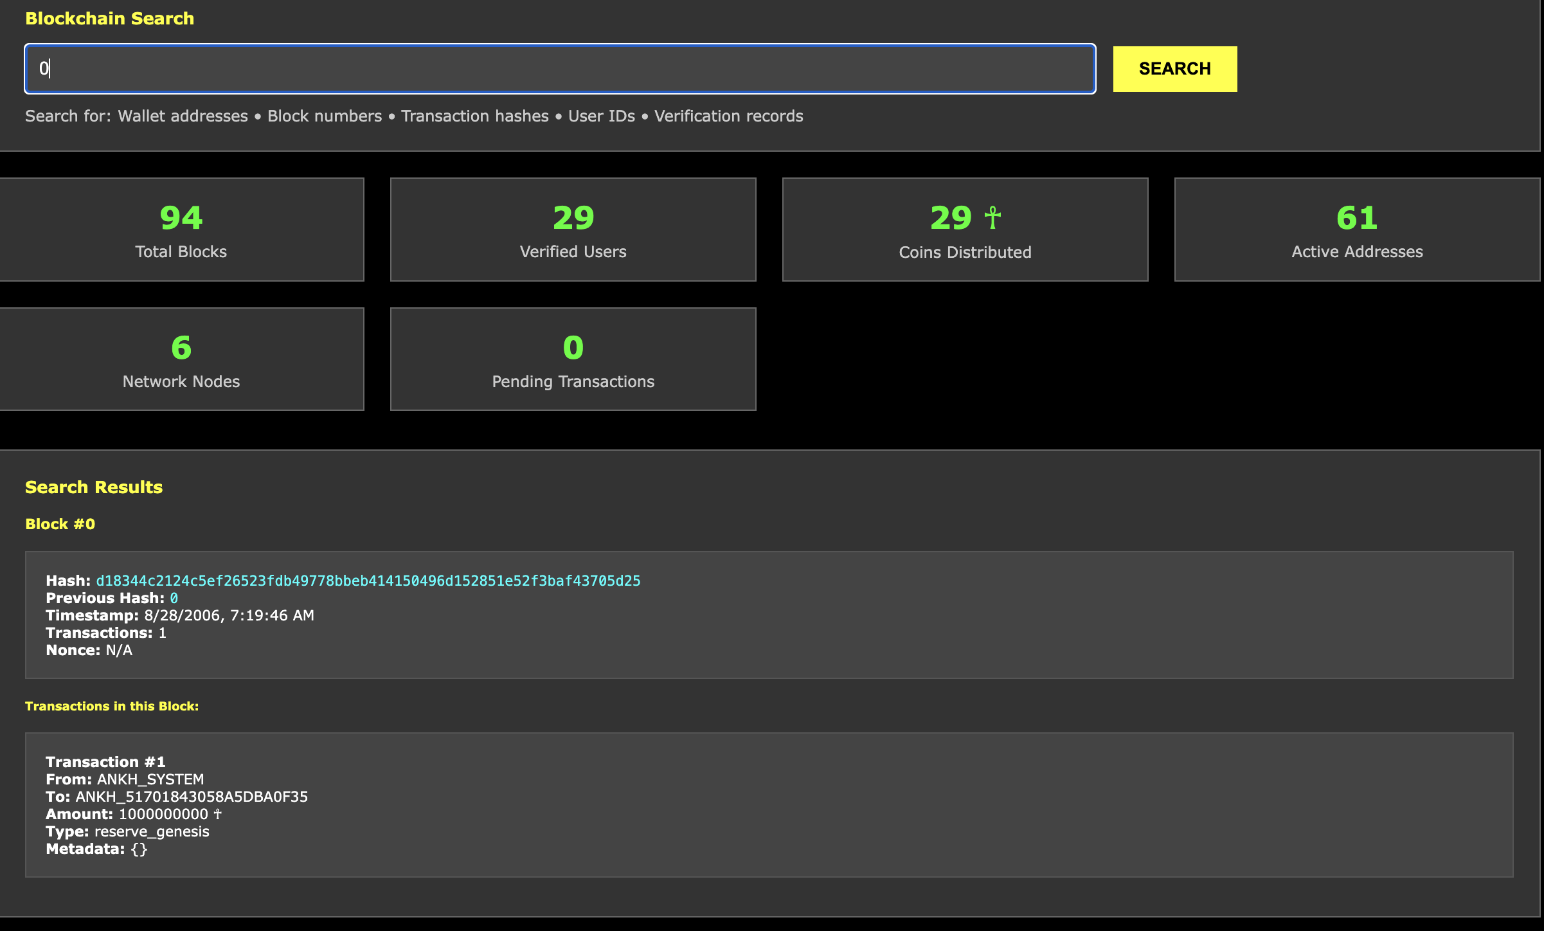The height and width of the screenshot is (931, 1544).
Task: Select the Verified Users stat card
Action: tap(573, 230)
